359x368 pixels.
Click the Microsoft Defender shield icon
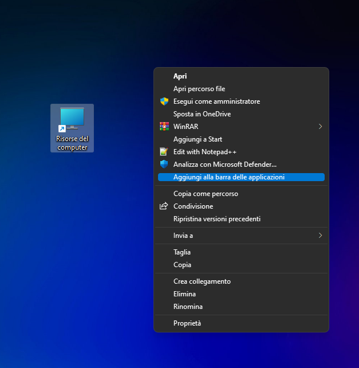164,165
